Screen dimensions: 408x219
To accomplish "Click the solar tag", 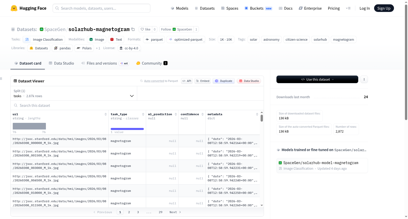I will point(253,39).
